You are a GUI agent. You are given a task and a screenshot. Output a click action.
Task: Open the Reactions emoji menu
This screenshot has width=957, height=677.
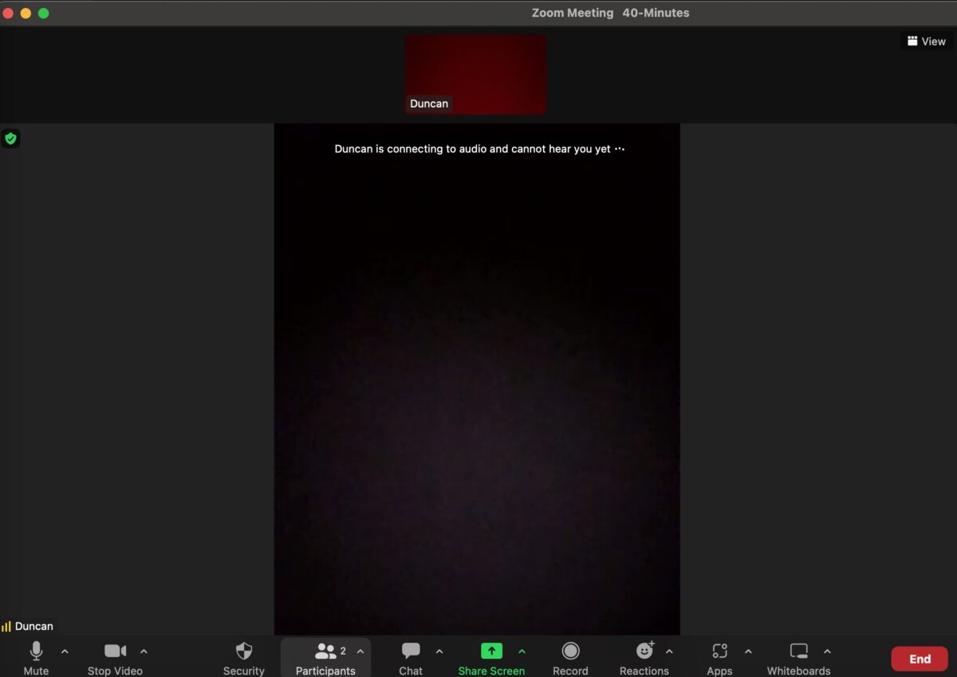click(644, 657)
